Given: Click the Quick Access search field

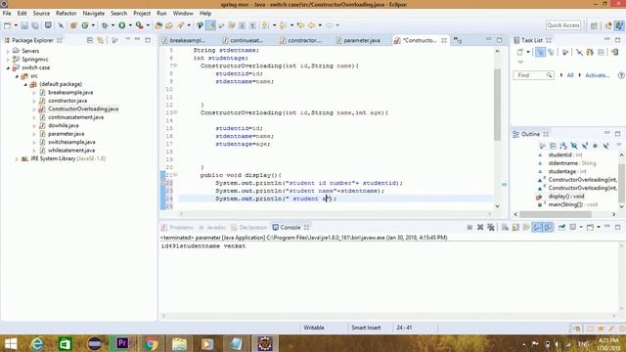Looking at the screenshot, I should click(563, 25).
